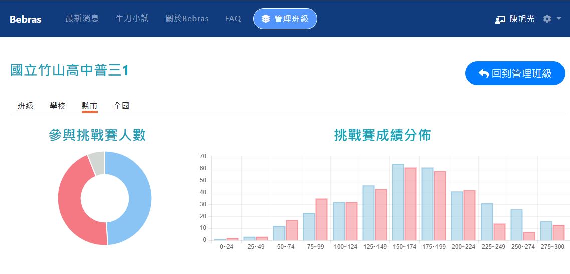The width and height of the screenshot is (570, 274).
Task: Switch to the 學校 tab
Action: coord(58,106)
